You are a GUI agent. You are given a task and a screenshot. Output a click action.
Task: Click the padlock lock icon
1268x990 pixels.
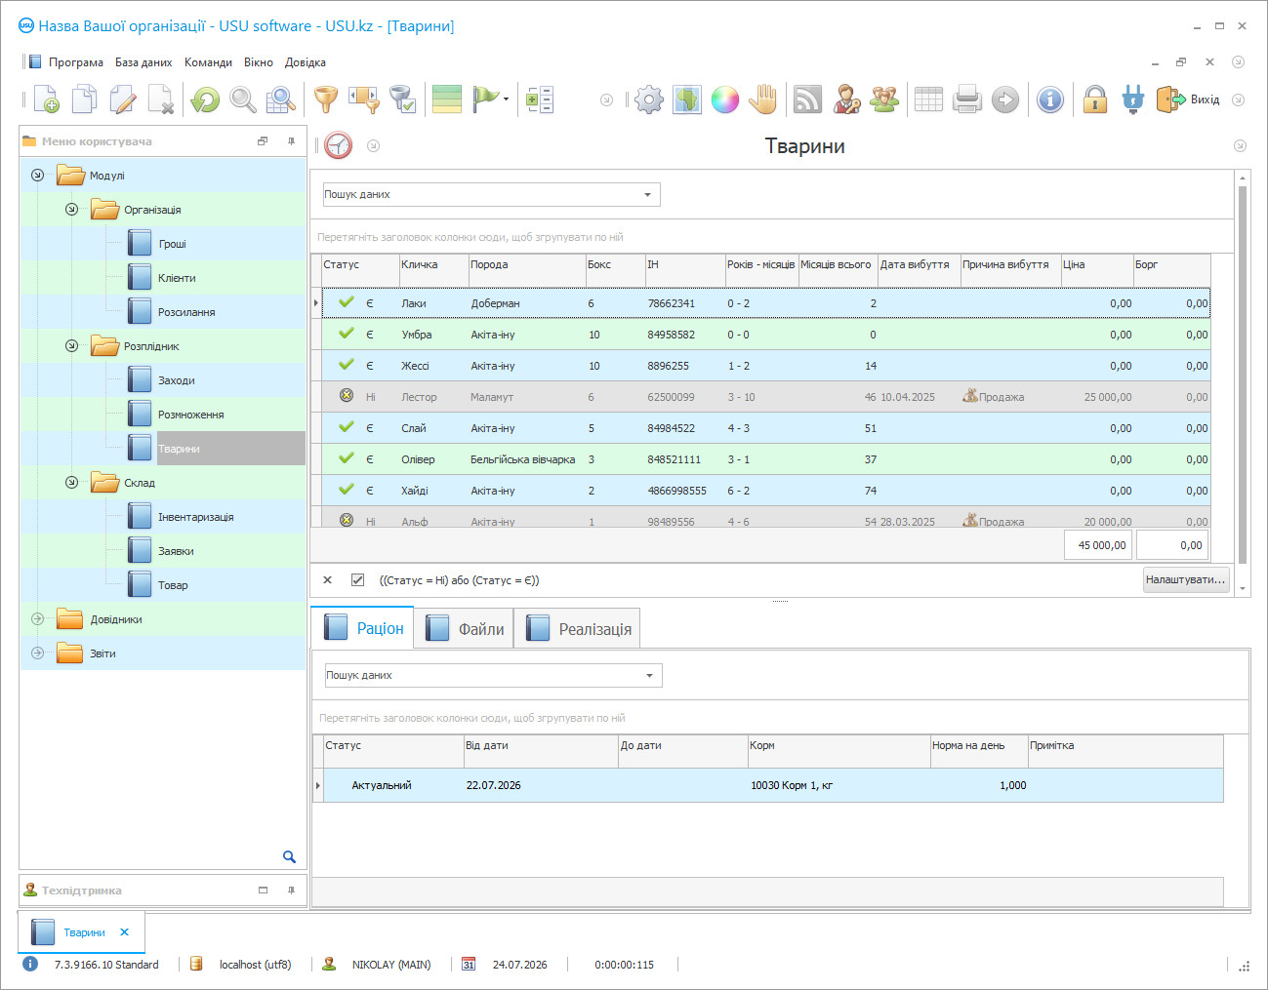tap(1095, 99)
